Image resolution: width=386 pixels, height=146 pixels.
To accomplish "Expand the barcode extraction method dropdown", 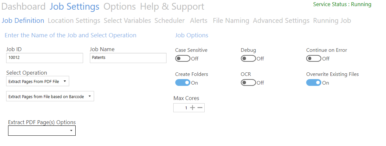I will pos(50,96).
